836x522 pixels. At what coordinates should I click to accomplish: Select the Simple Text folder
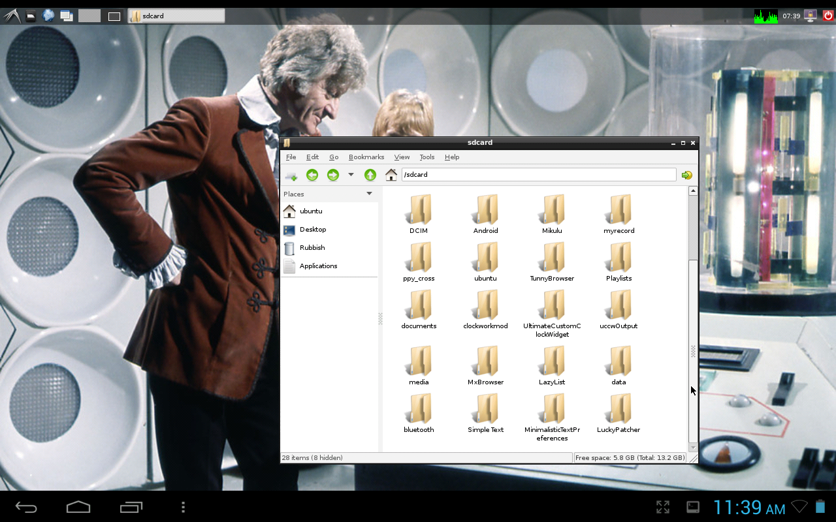coord(485,414)
